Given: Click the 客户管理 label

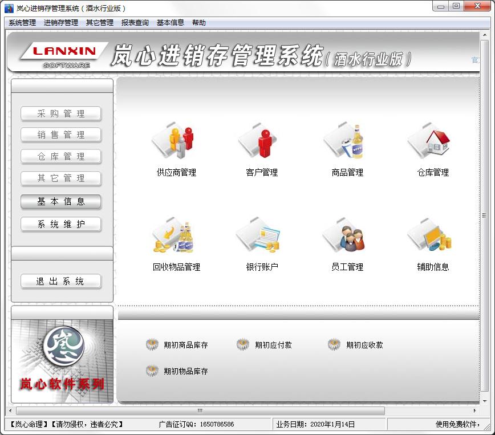Looking at the screenshot, I should [262, 172].
